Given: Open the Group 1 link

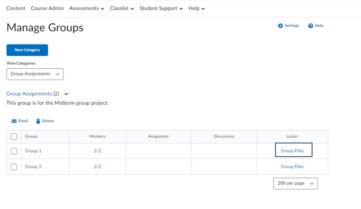Looking at the screenshot, I should click(x=33, y=151).
